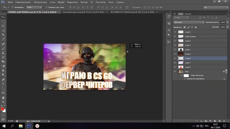230x129 pixels.
Task: Open the auto-select Слой dropdown
Action: point(34,7)
